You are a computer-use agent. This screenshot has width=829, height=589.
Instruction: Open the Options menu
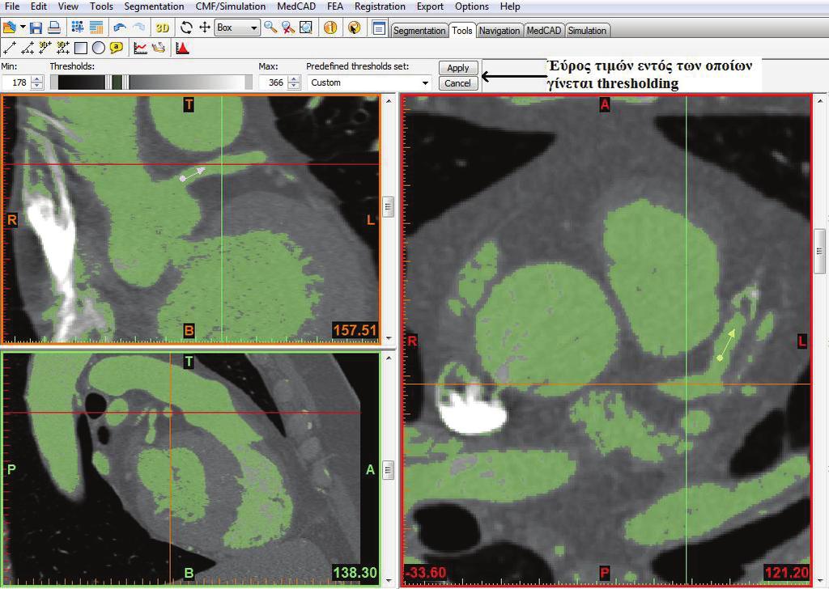coord(472,6)
